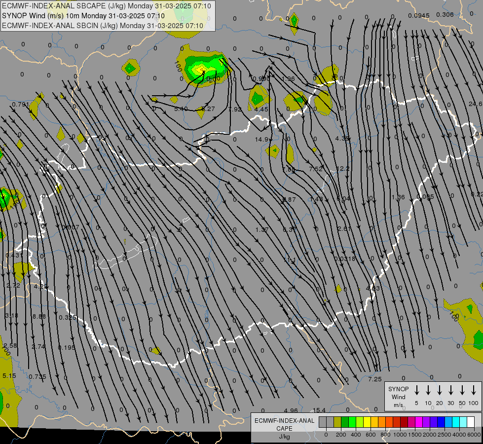Image resolution: width=483 pixels, height=444 pixels.
Task: Click the J/kg unit label in legend
Action: coord(284,437)
